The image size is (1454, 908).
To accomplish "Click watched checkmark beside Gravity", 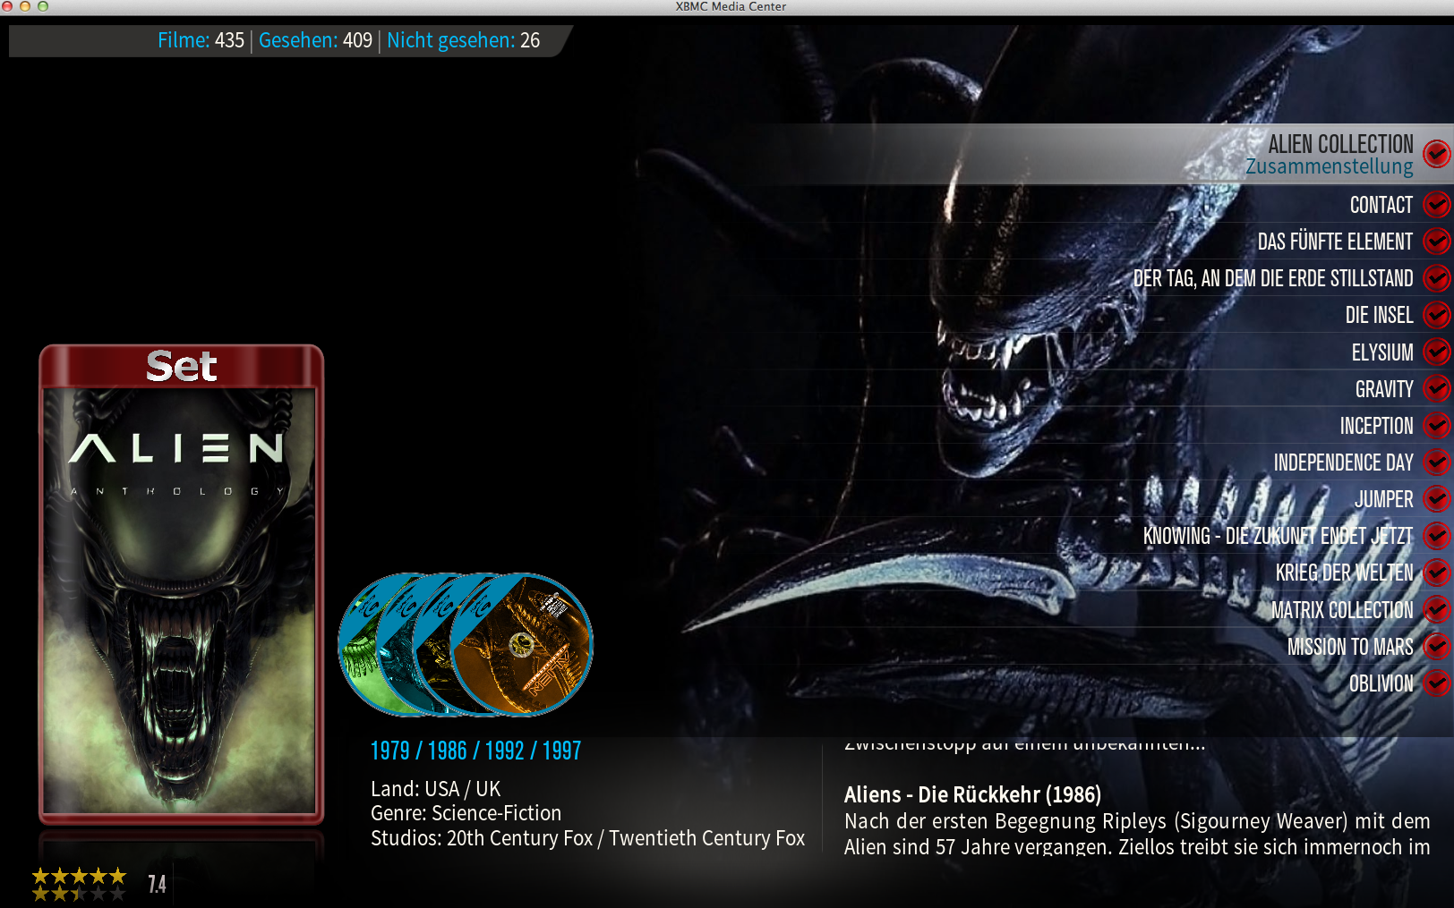I will click(1436, 388).
